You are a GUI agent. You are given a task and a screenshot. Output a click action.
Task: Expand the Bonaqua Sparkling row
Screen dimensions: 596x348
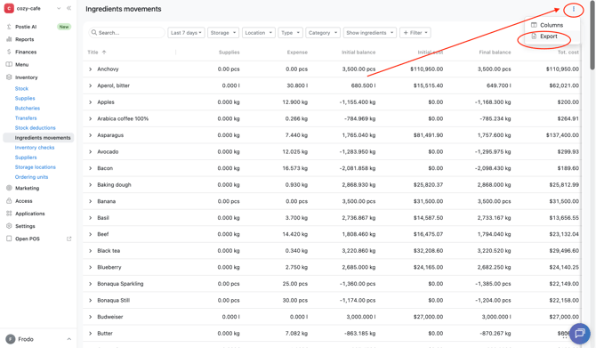[90, 284]
